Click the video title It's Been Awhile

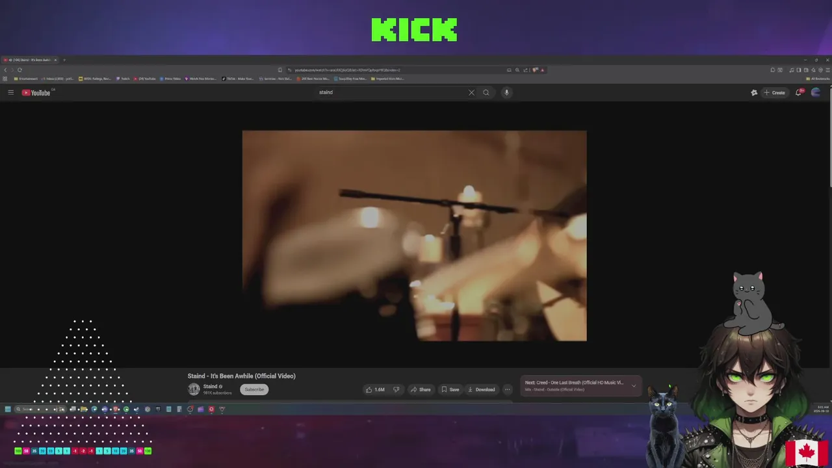point(242,376)
